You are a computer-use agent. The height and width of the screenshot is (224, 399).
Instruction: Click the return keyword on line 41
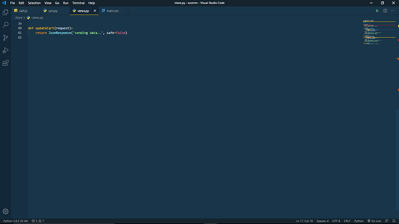41,33
